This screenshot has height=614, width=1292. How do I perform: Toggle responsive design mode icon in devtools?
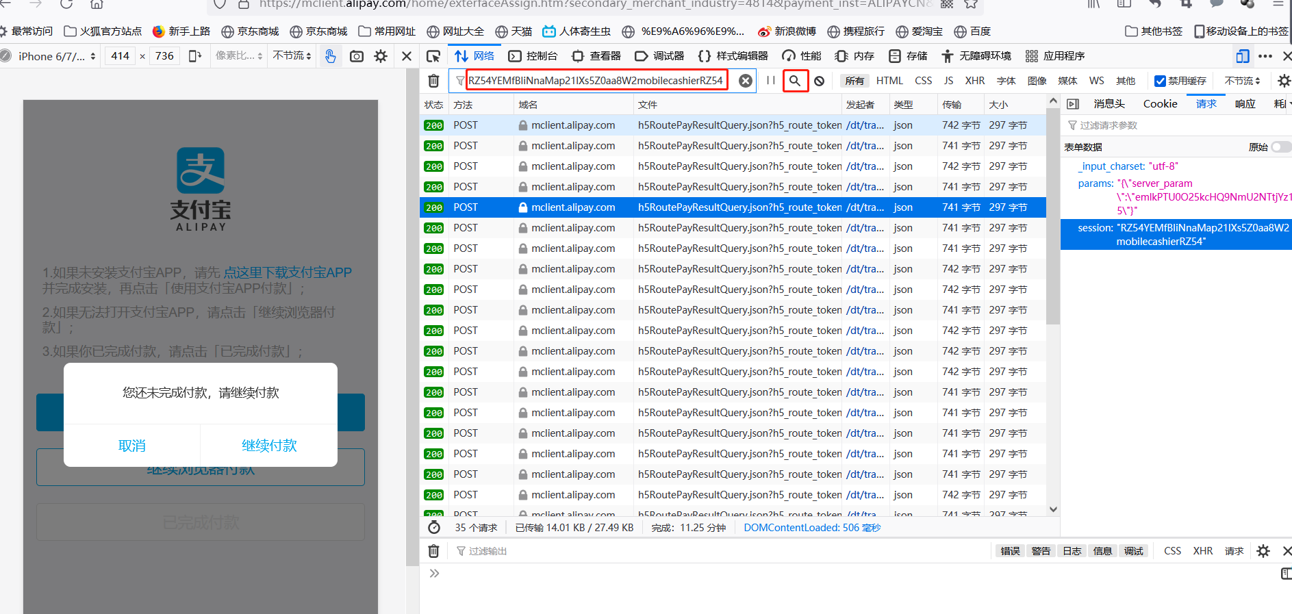click(1243, 56)
